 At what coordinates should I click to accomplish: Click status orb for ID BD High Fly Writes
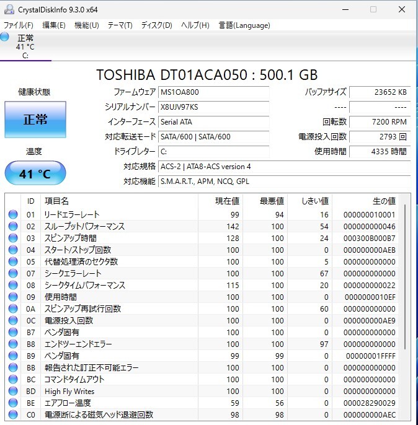[x=13, y=391]
